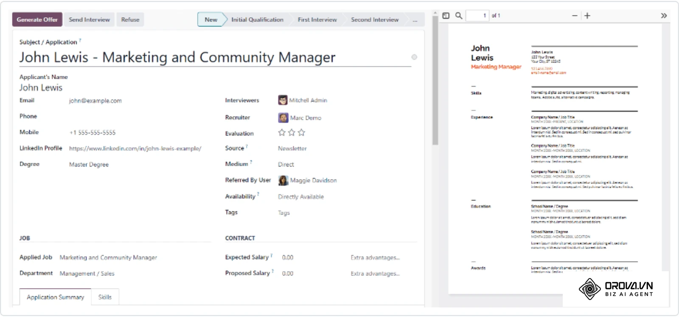Click Marc Demo's avatar
The image size is (679, 317).
283,117
